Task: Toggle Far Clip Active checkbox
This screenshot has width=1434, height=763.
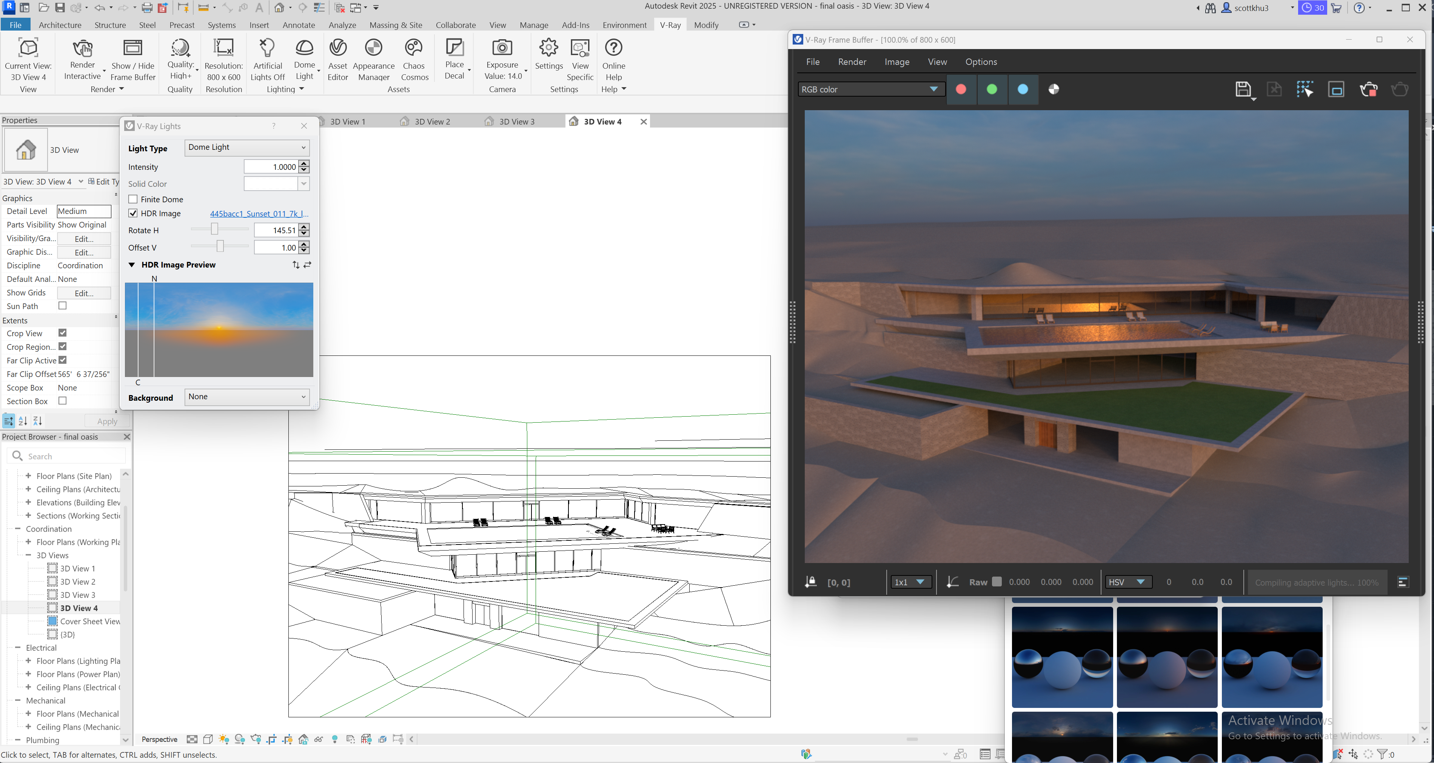Action: pos(62,360)
